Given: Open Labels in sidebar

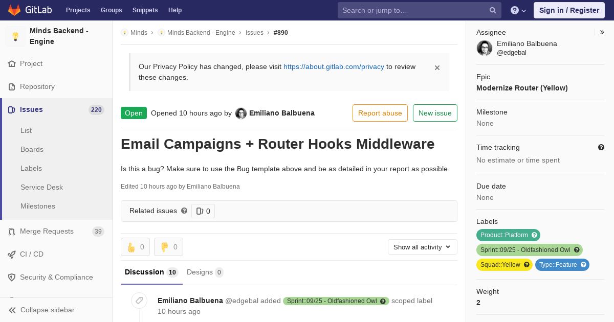Looking at the screenshot, I should [x=31, y=169].
